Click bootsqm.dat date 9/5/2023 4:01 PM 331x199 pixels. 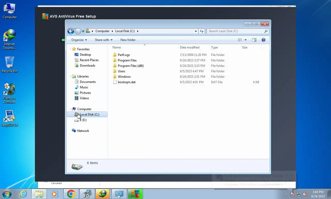(192, 82)
